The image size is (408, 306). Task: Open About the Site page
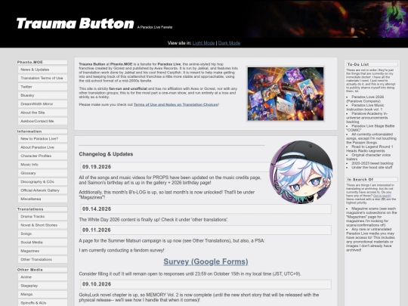[42, 113]
